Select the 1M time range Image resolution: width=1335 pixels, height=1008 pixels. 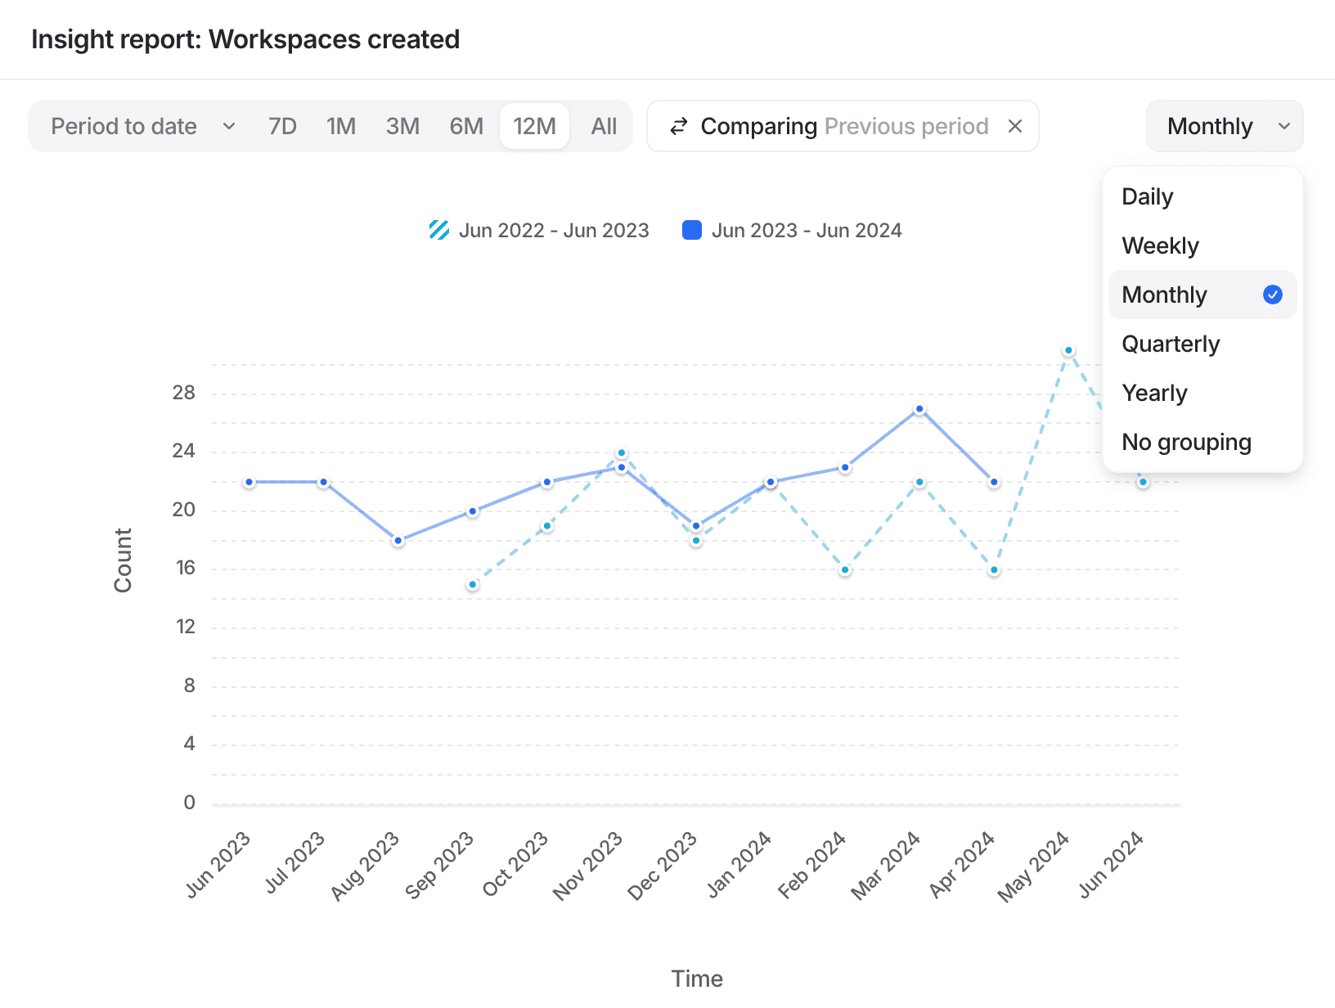tap(341, 127)
